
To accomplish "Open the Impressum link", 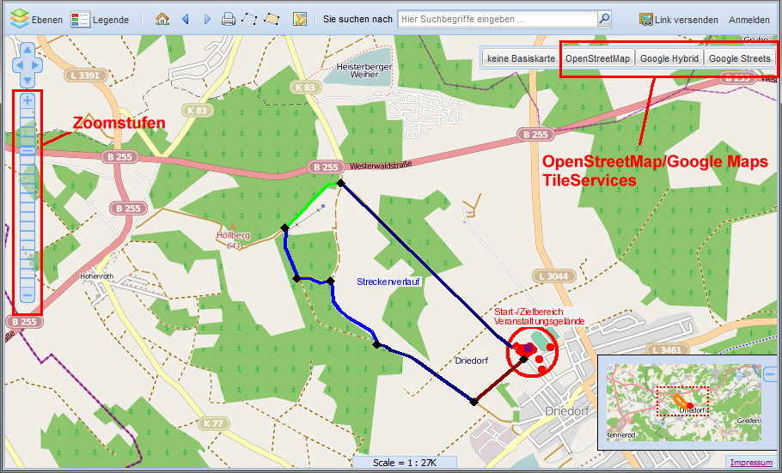I will tap(750, 462).
